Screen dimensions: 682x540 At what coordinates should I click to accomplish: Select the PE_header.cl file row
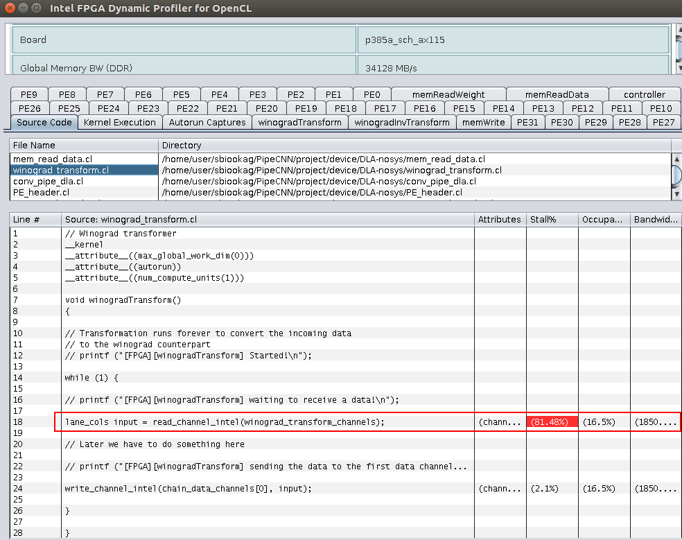[x=41, y=192]
